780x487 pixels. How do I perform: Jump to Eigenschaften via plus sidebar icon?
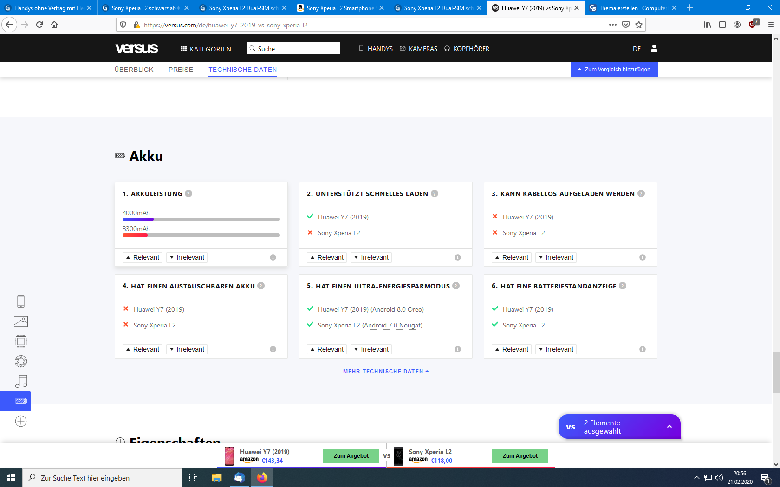coord(21,421)
